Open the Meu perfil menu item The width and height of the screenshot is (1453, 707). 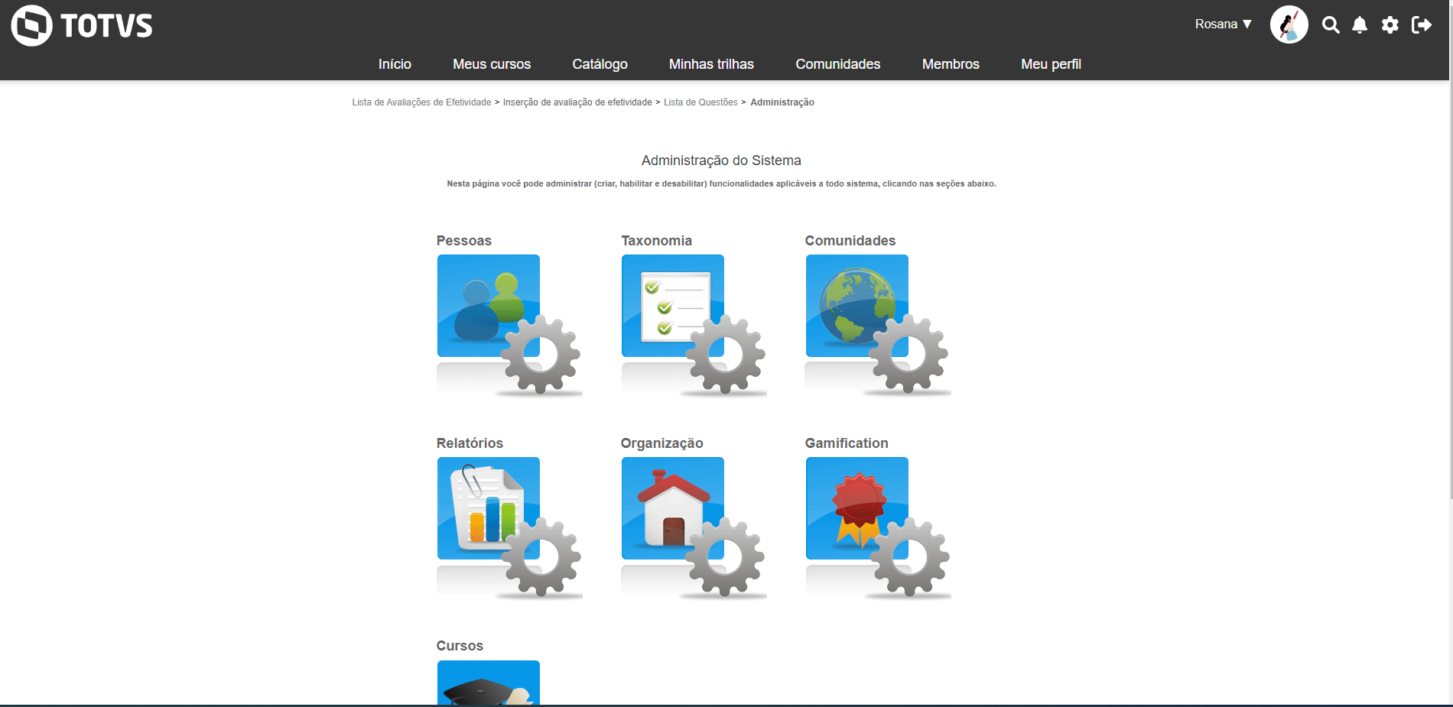tap(1051, 64)
